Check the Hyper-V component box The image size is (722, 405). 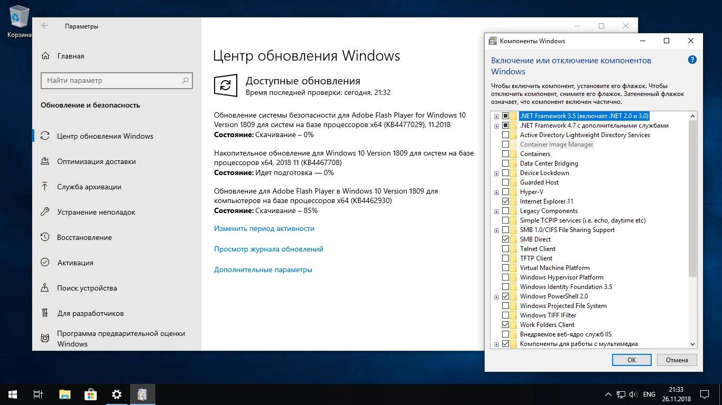[505, 192]
